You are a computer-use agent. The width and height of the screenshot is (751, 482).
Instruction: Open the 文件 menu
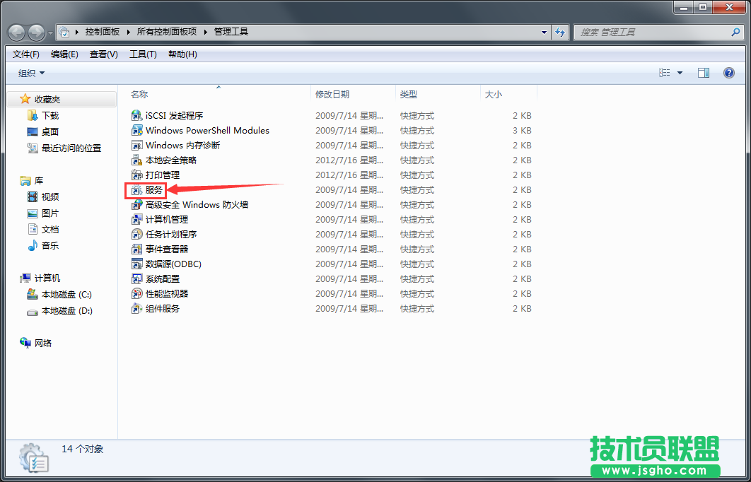[25, 54]
